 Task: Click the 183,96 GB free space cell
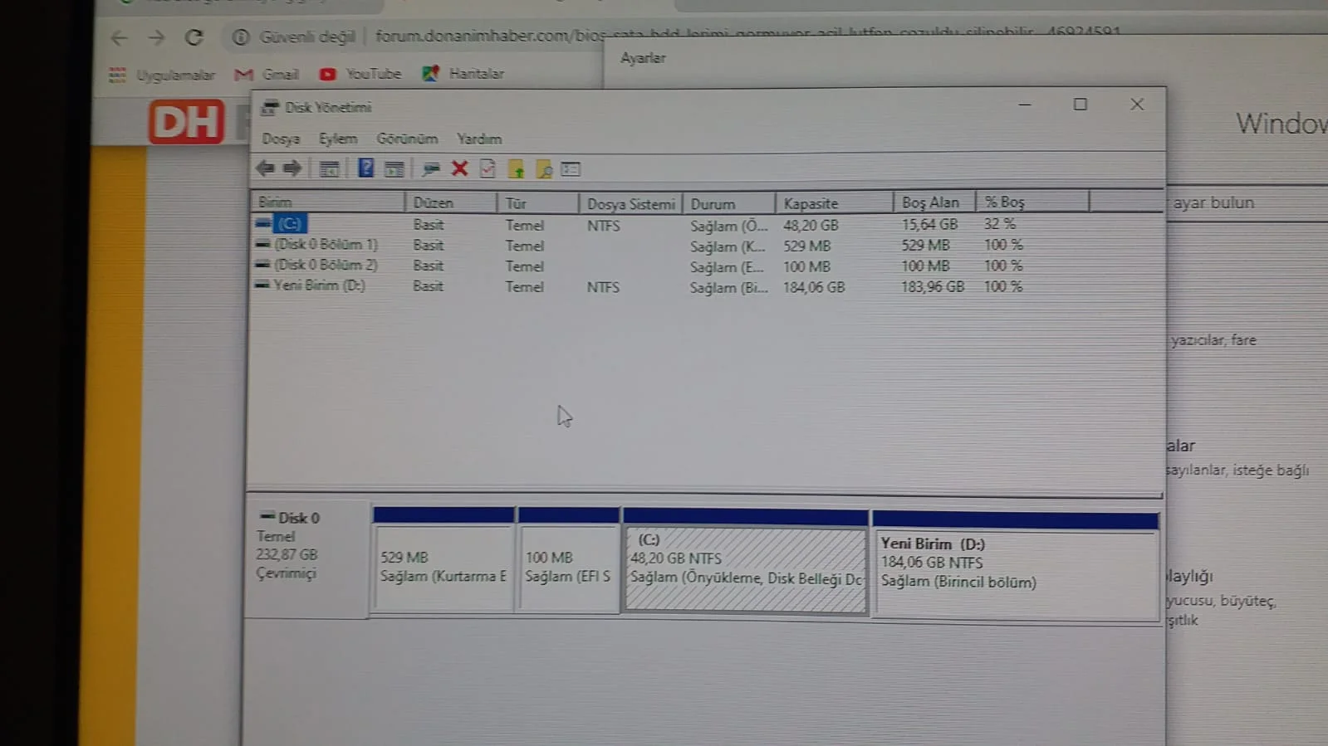tap(933, 287)
